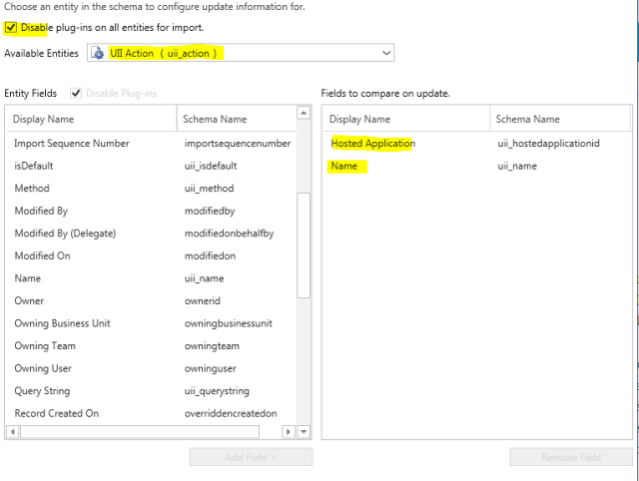
Task: Click the uii_hostedapplicationid schema name cell
Action: pyautogui.click(x=548, y=144)
